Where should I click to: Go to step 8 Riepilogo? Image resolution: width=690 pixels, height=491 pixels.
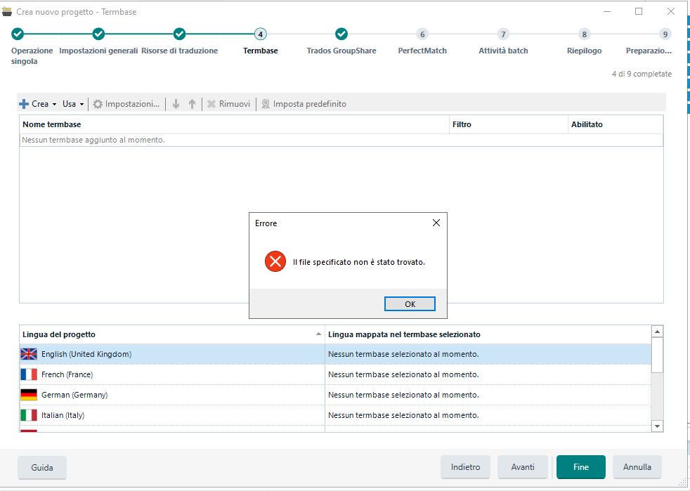(585, 34)
